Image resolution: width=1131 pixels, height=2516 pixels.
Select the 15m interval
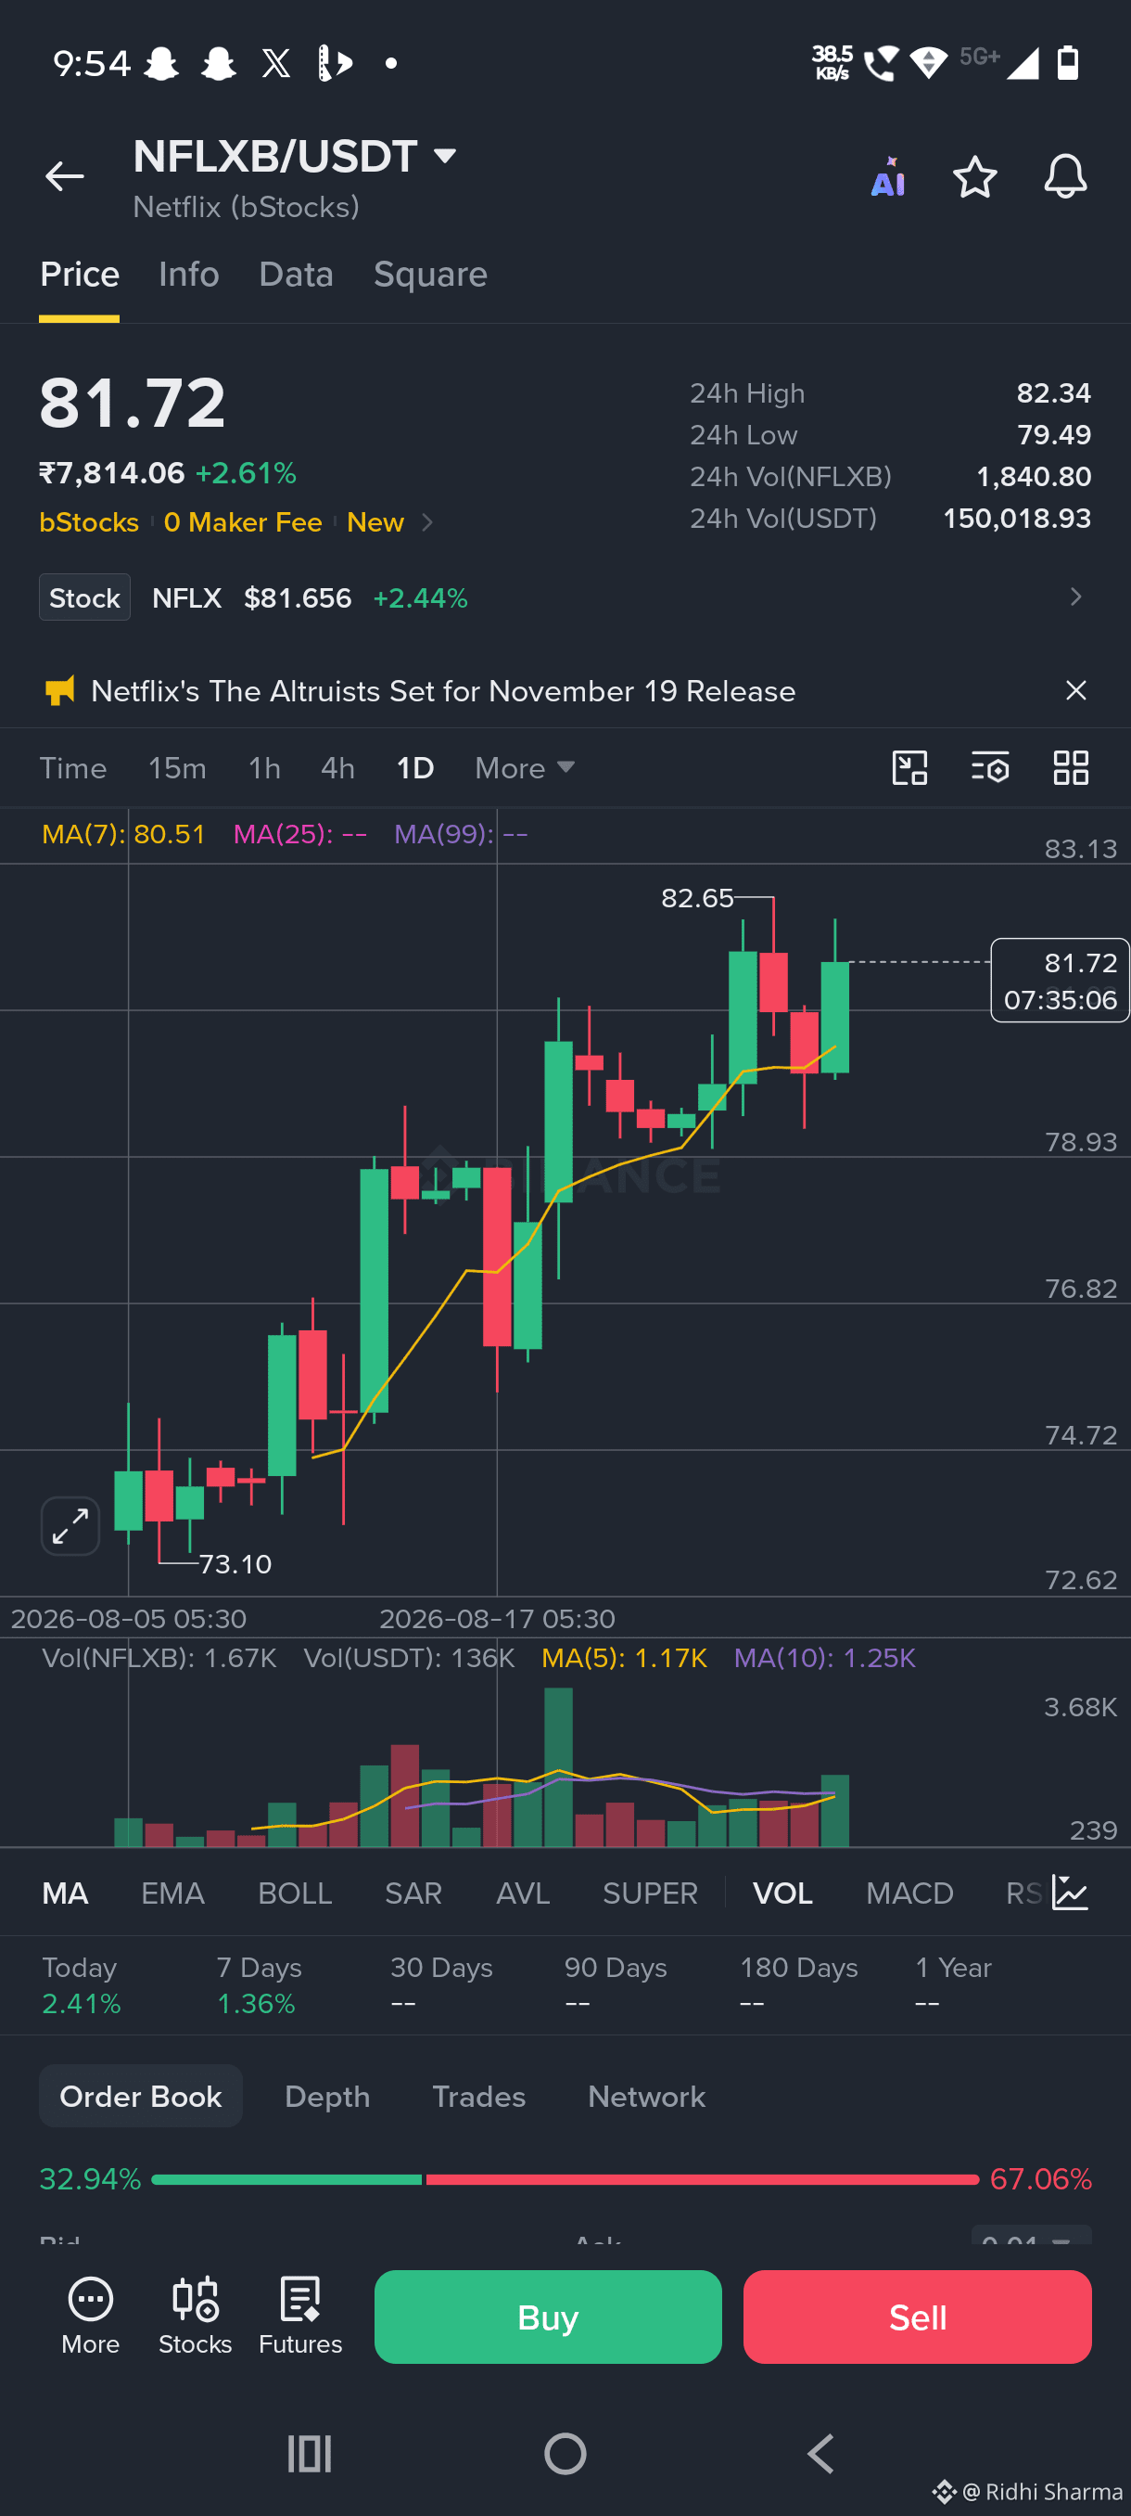coord(177,769)
